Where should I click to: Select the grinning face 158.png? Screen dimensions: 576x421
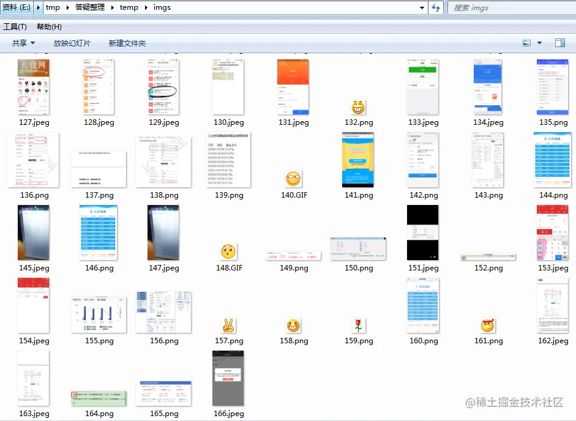pyautogui.click(x=293, y=326)
